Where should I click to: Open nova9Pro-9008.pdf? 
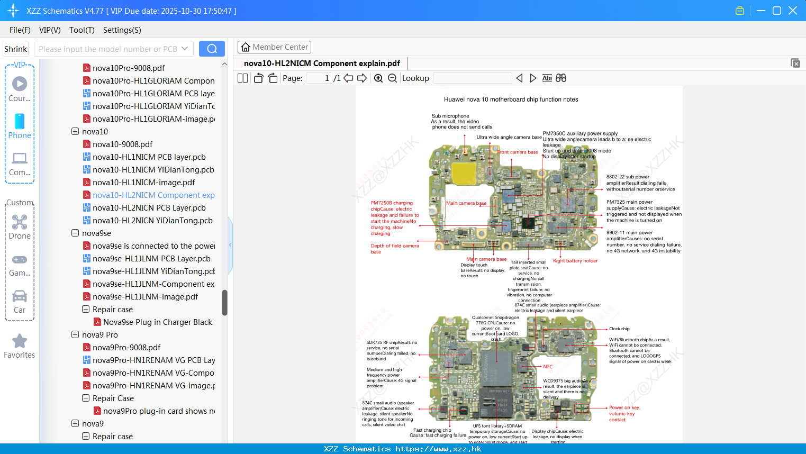[x=126, y=347]
